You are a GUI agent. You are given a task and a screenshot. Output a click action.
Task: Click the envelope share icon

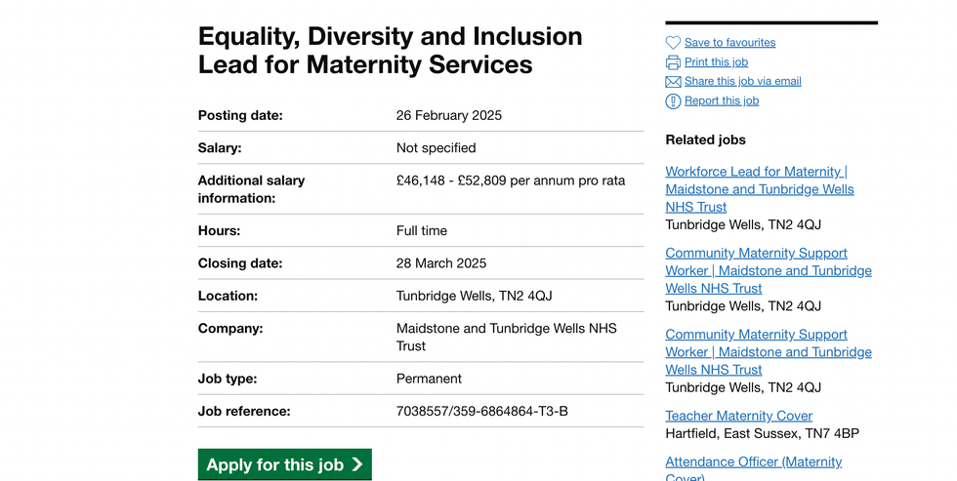pos(673,82)
